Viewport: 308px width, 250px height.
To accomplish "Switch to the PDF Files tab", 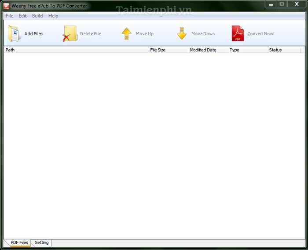I will click(x=19, y=243).
